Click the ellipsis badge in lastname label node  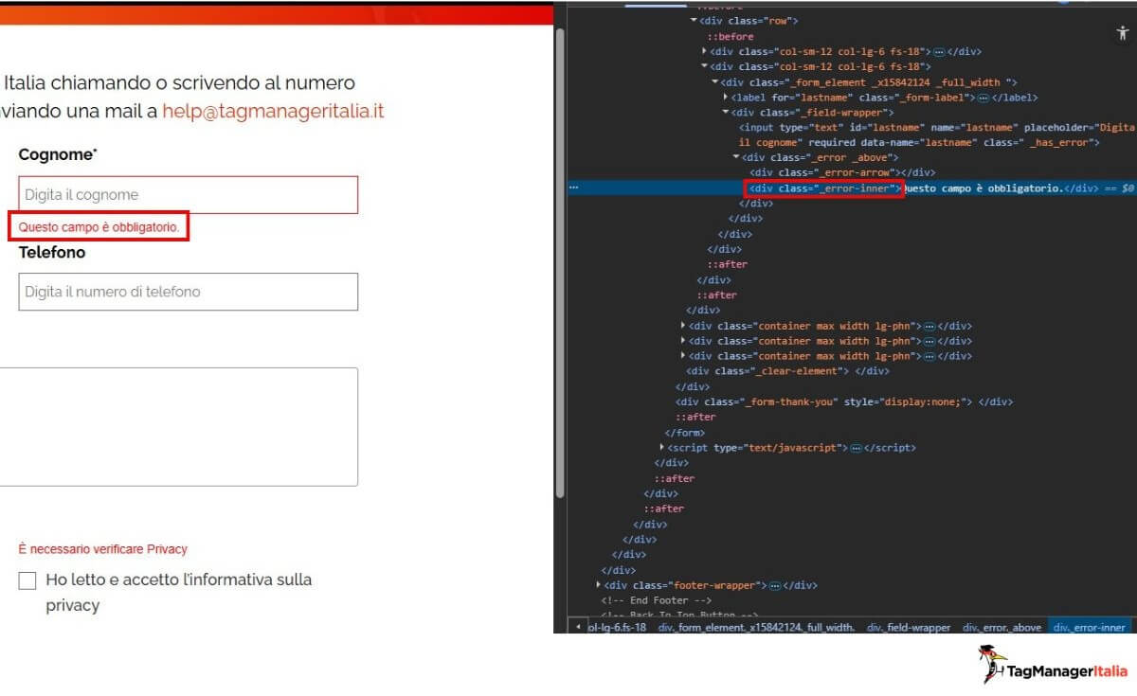tap(984, 98)
